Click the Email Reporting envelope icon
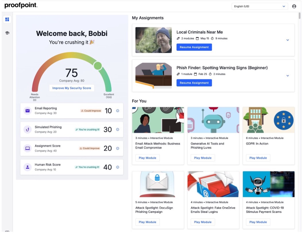Viewport: 303px width, 235px height. click(27, 110)
